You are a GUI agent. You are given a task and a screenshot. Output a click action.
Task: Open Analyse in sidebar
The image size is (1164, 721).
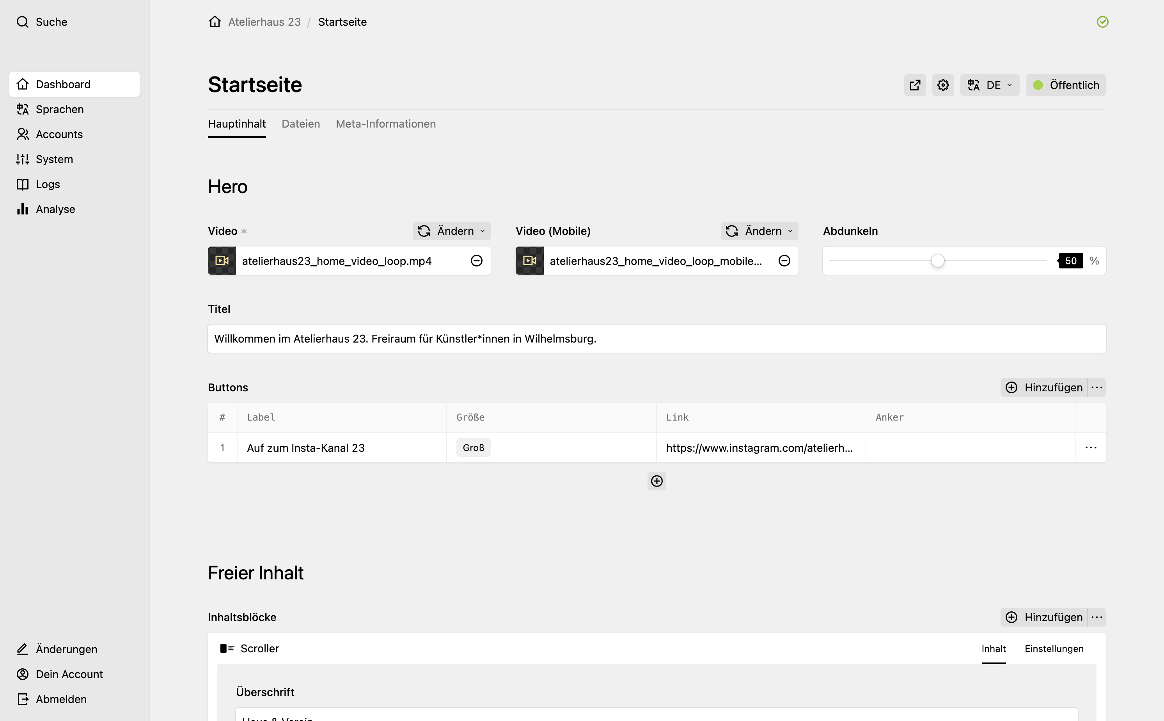pyautogui.click(x=75, y=209)
